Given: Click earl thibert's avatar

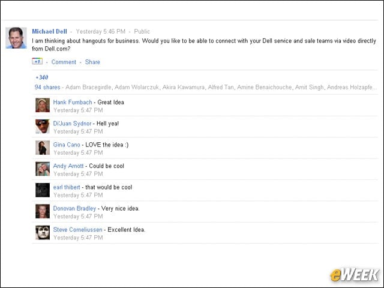Looking at the screenshot, I should click(x=43, y=190).
